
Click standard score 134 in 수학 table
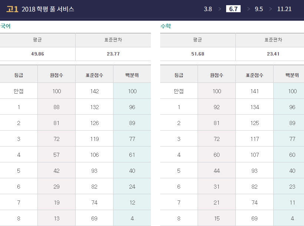(x=254, y=107)
